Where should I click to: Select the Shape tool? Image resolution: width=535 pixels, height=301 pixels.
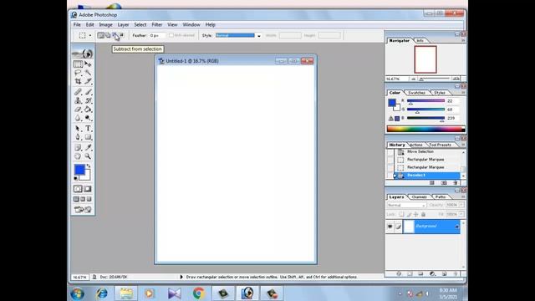tap(88, 137)
